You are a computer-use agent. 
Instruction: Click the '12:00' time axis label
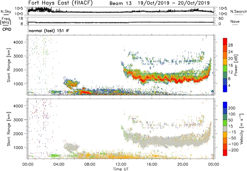(x=121, y=164)
